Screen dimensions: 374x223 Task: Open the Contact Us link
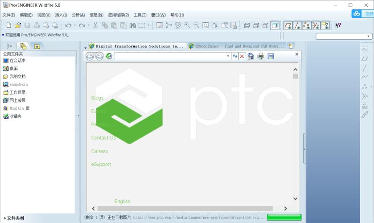point(103,138)
